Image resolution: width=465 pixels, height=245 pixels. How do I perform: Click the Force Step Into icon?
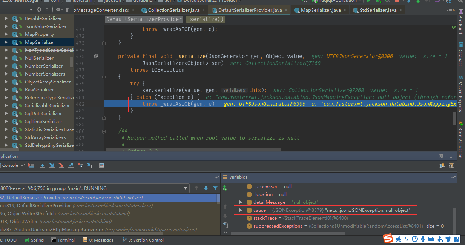(61, 165)
